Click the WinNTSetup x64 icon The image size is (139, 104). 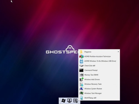[81, 98]
